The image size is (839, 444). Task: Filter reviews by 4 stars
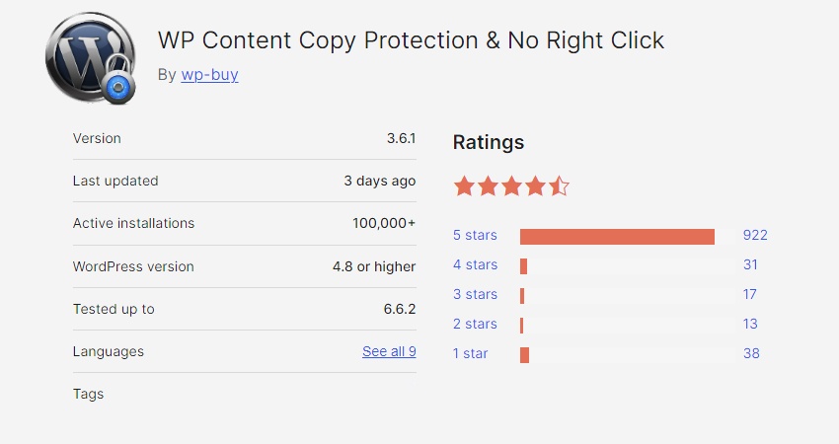click(475, 264)
